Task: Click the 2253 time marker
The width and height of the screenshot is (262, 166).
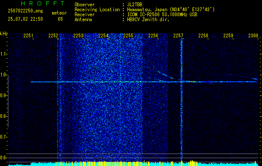Action: tap(78, 36)
